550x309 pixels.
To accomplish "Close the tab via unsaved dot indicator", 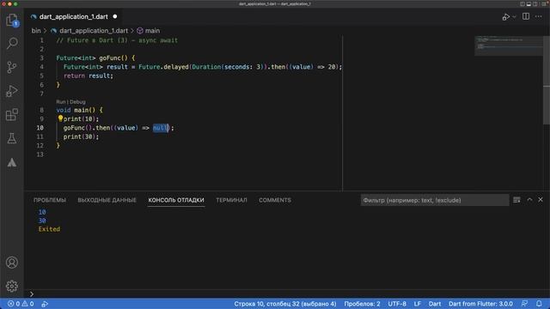I will coord(115,16).
